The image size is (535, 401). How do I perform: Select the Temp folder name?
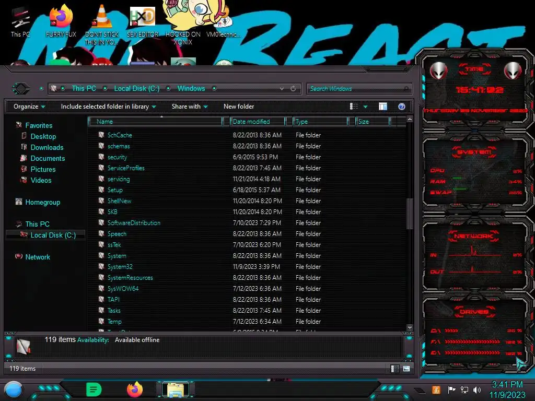point(114,322)
